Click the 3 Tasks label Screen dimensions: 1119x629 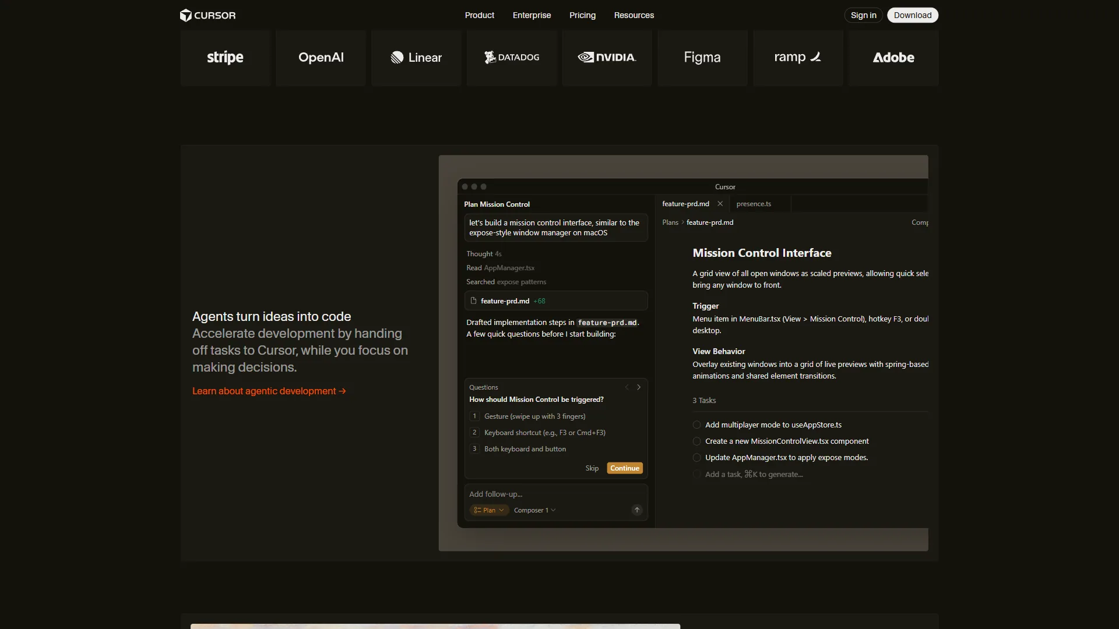point(704,401)
